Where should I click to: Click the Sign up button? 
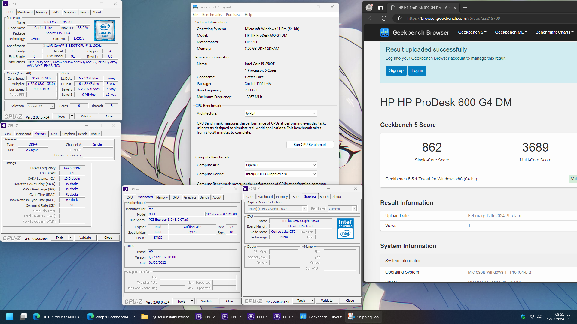click(x=396, y=71)
